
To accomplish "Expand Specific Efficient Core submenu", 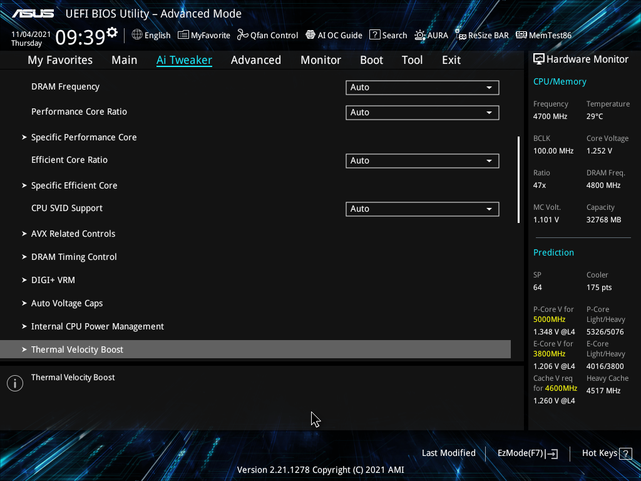I will (x=74, y=185).
